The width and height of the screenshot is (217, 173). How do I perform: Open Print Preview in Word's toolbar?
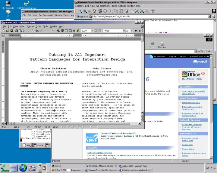pos(20,31)
